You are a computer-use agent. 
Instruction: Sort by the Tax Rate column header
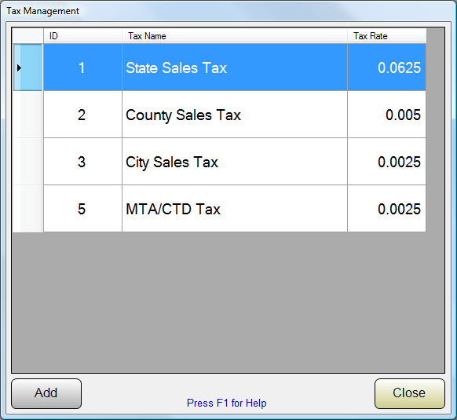pyautogui.click(x=387, y=36)
